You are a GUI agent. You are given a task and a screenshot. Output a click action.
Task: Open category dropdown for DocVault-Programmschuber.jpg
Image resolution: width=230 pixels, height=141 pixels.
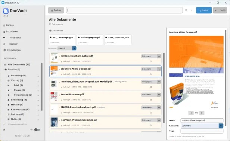(x=151, y=120)
